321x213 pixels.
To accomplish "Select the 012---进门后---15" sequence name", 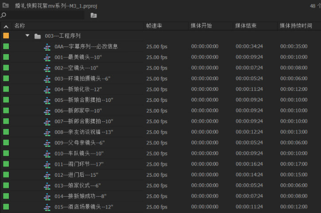I will pos(76,175).
